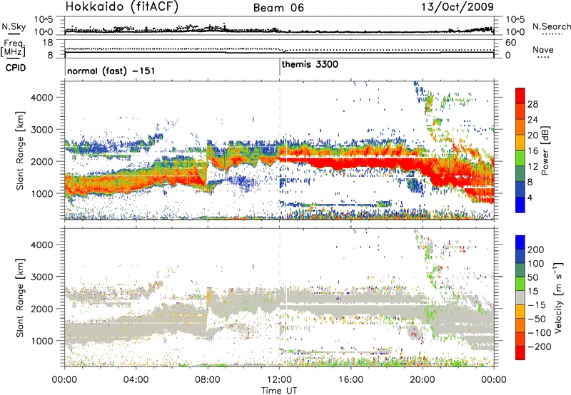The height and width of the screenshot is (395, 571).
Task: Click the red top segment of Power colorbar
Action: tap(520, 96)
